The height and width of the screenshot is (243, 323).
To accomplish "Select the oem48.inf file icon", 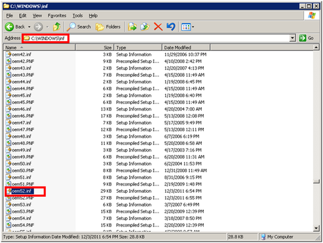I will coord(9,136).
